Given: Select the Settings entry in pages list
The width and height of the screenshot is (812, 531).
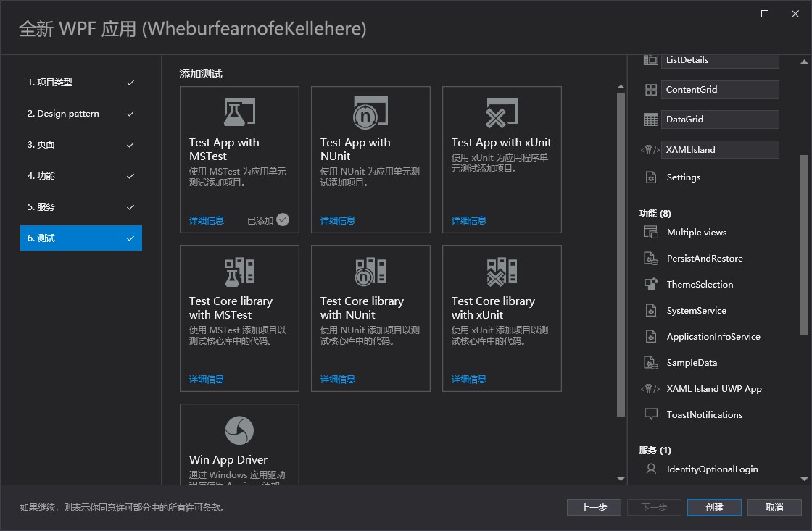Looking at the screenshot, I should click(684, 177).
